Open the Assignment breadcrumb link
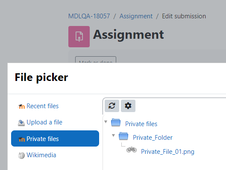The height and width of the screenshot is (170, 226). (136, 16)
